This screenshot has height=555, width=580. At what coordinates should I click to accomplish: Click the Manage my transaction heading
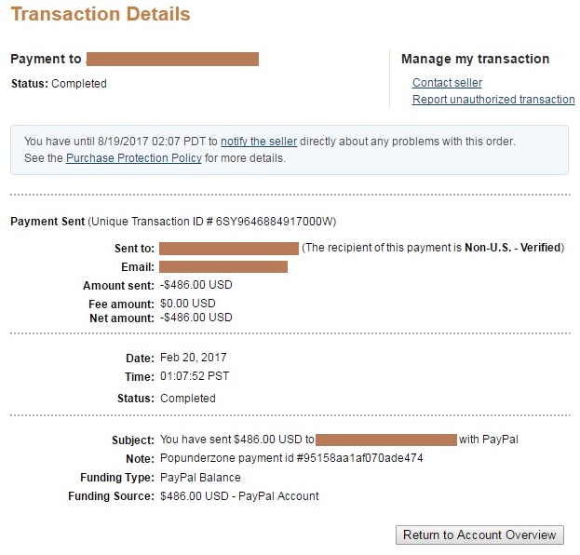[x=476, y=59]
